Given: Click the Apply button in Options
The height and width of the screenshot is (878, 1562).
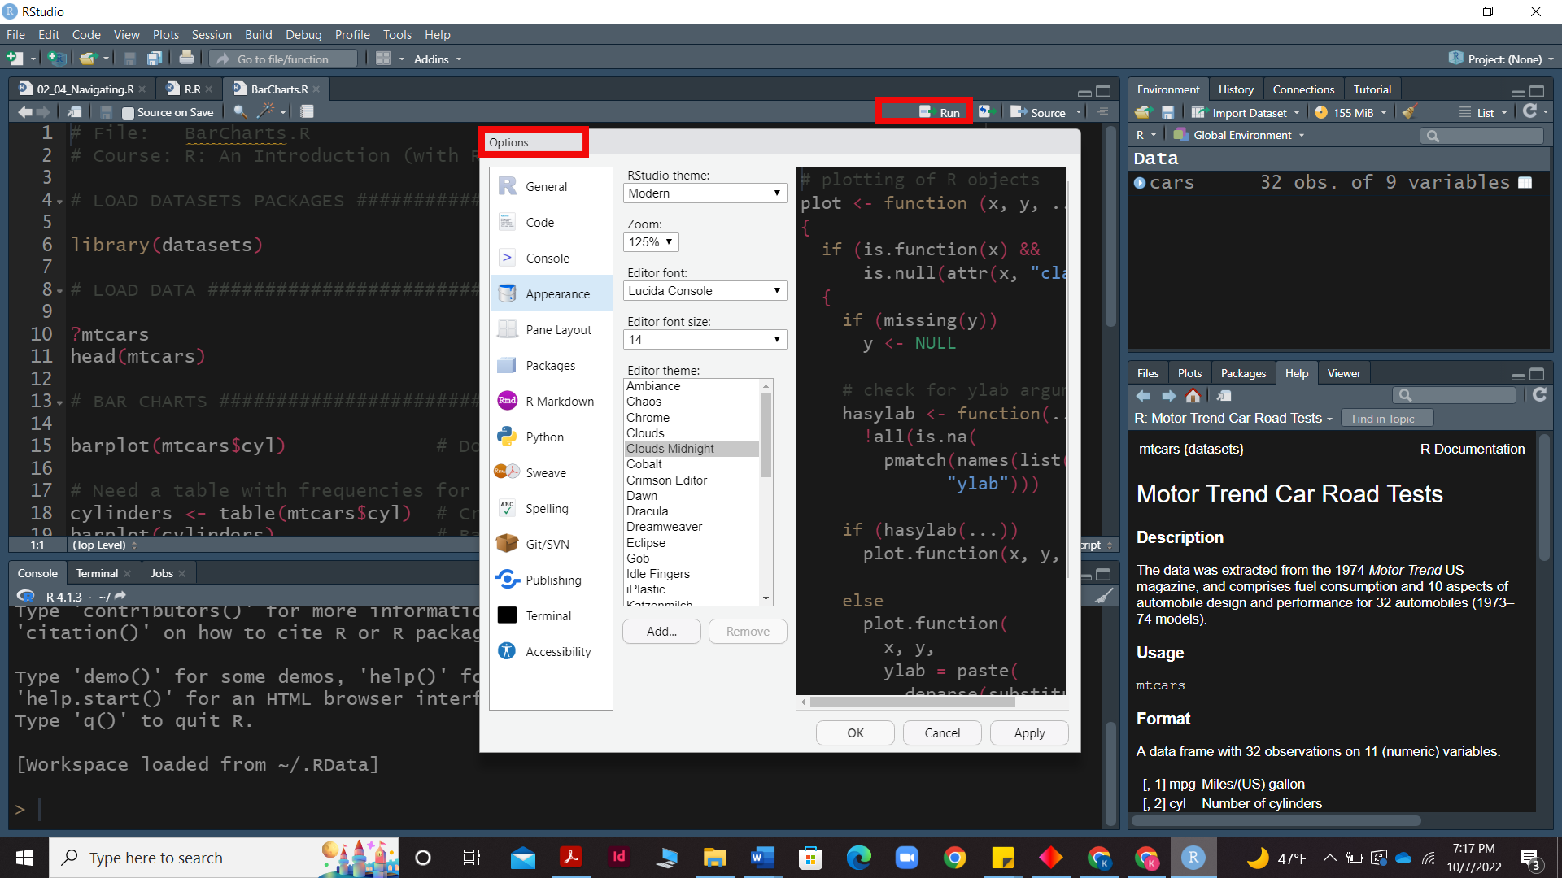Looking at the screenshot, I should (1029, 733).
